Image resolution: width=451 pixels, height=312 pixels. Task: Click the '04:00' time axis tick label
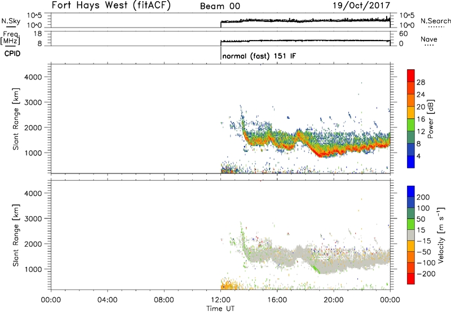coord(107,300)
